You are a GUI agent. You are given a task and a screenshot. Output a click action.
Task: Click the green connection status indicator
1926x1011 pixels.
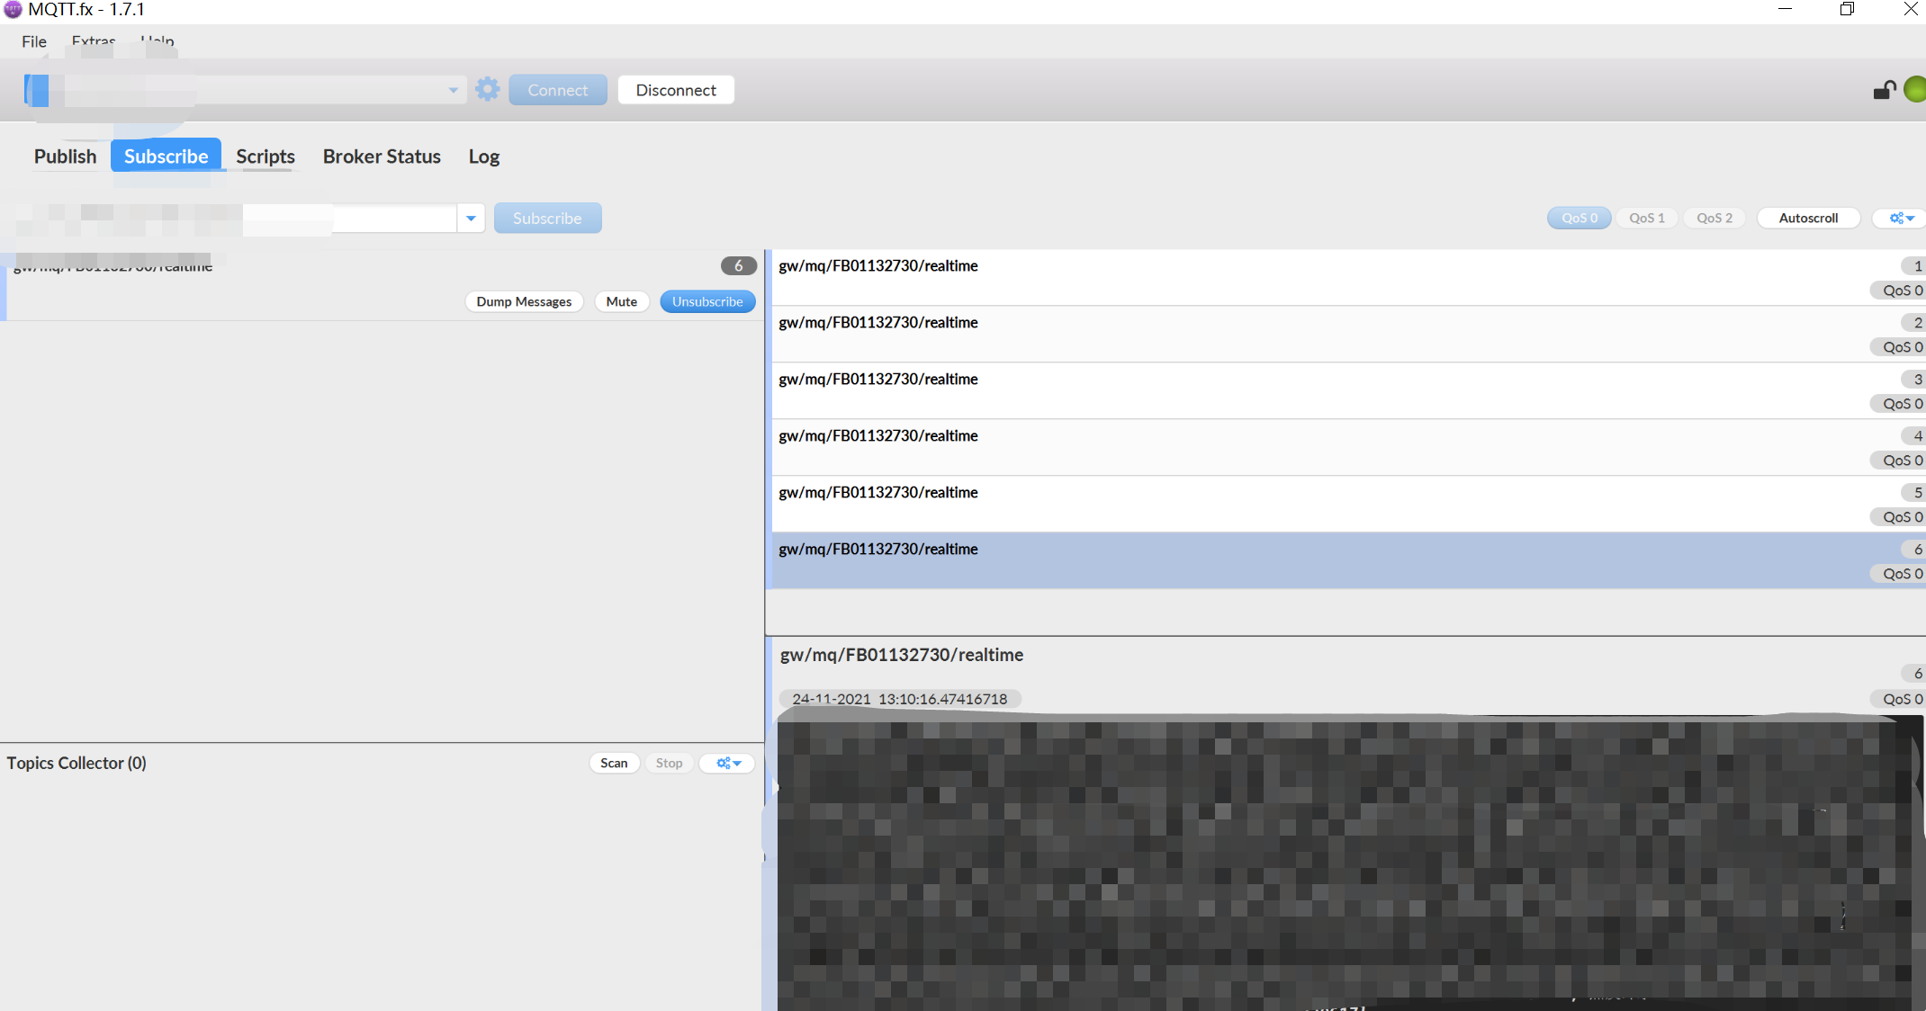(1915, 90)
